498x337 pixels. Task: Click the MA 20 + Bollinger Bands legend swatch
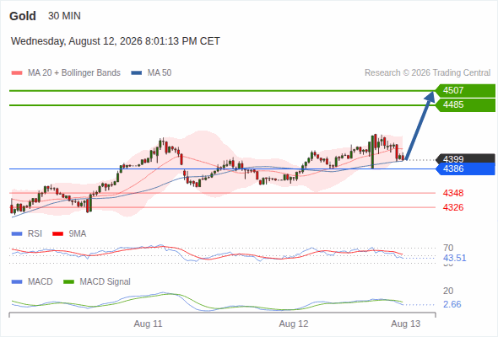pyautogui.click(x=17, y=73)
